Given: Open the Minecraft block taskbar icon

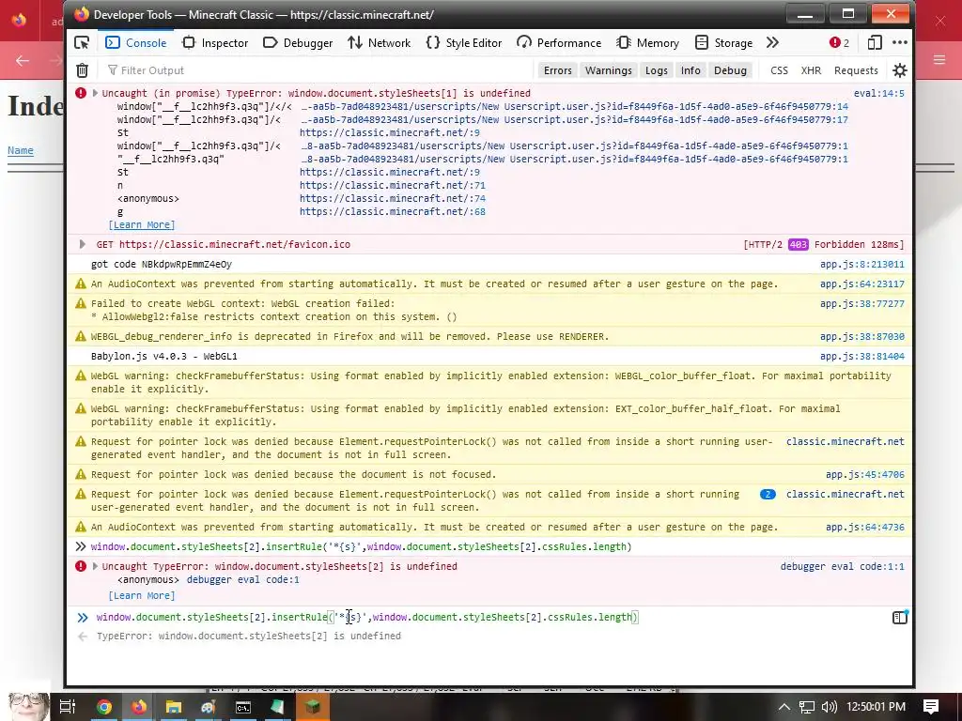Looking at the screenshot, I should point(313,707).
